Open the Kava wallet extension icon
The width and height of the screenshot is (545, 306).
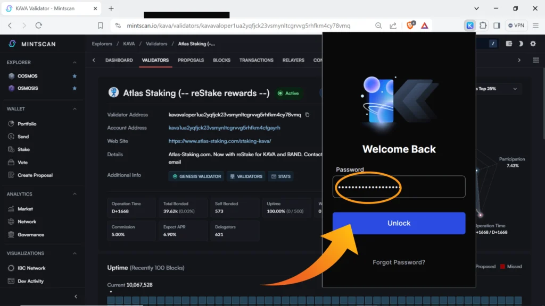click(x=470, y=25)
